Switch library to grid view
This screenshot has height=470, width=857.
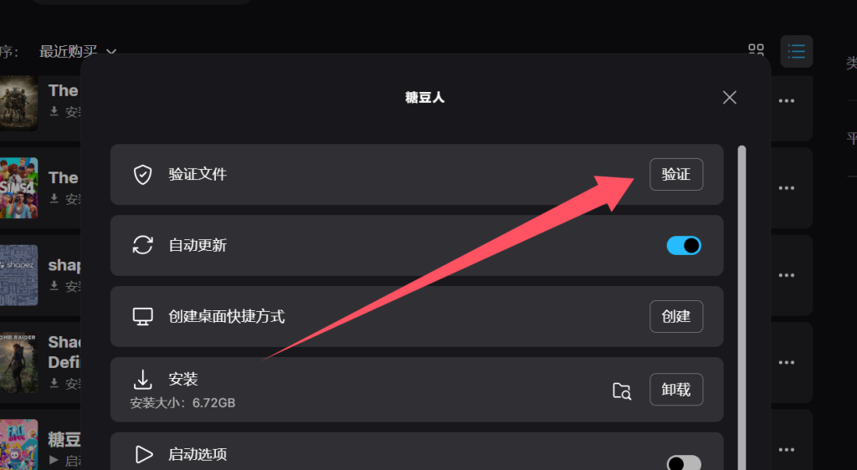(x=756, y=52)
